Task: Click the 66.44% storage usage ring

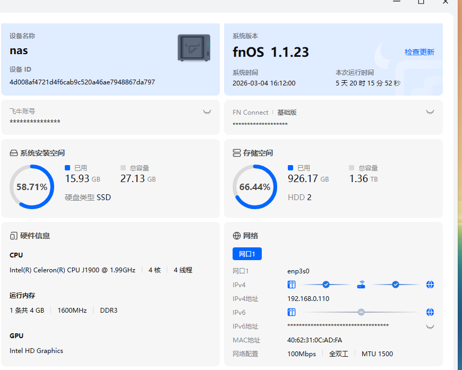Action: tap(255, 187)
